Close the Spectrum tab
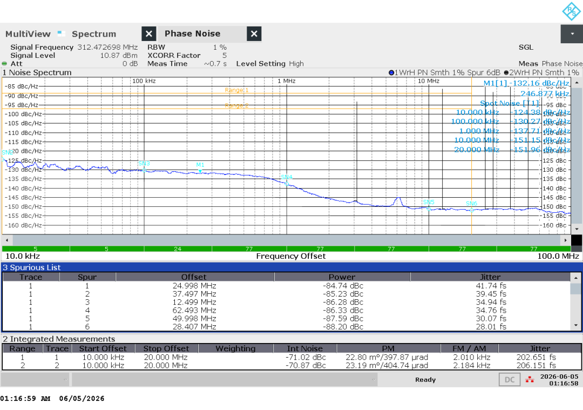Viewport: 583px width, 410px height. (149, 34)
